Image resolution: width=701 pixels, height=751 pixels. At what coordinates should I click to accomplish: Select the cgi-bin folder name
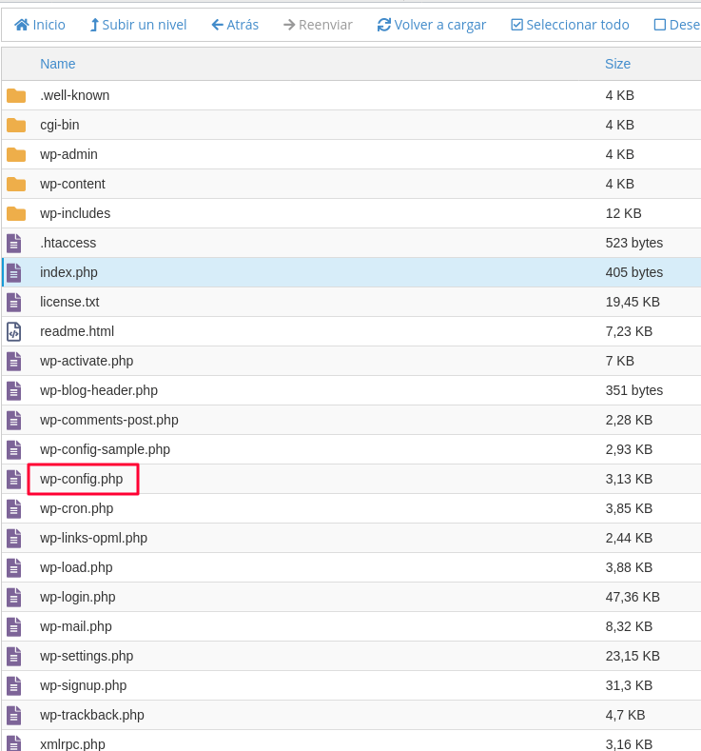[60, 125]
